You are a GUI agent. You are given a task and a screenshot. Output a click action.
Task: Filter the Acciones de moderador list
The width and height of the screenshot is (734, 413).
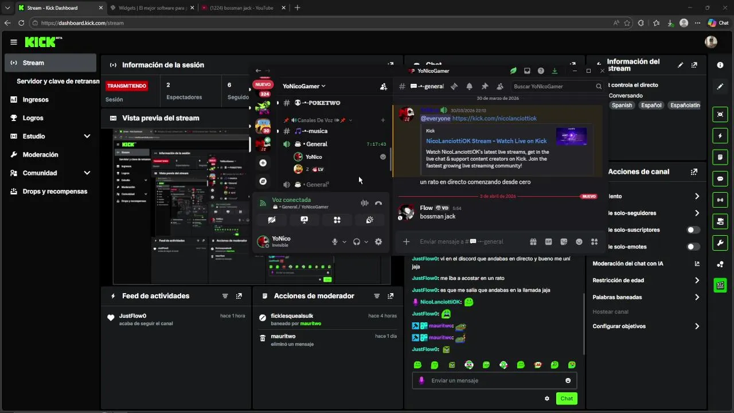pyautogui.click(x=377, y=296)
